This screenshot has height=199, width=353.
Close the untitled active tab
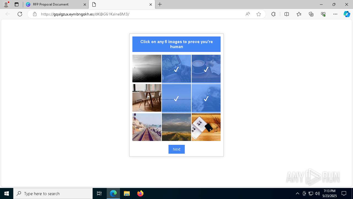(151, 4)
